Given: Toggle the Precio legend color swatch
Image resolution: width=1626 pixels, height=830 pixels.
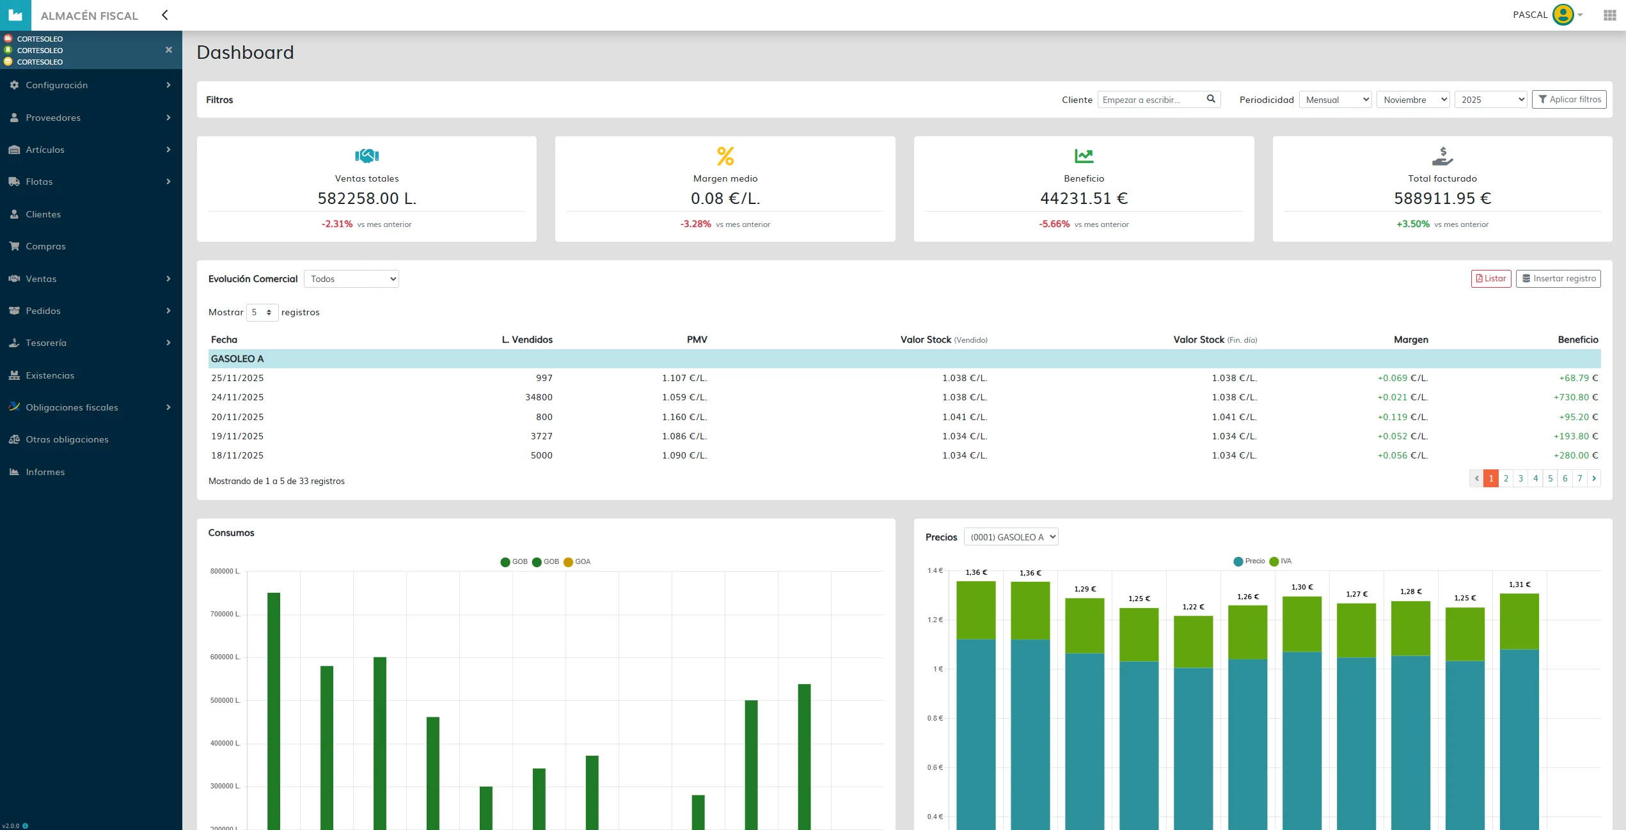Looking at the screenshot, I should pyautogui.click(x=1238, y=561).
